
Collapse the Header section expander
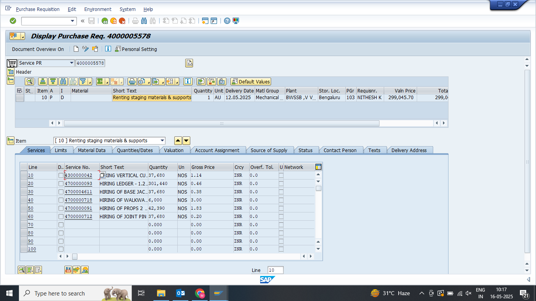10,72
